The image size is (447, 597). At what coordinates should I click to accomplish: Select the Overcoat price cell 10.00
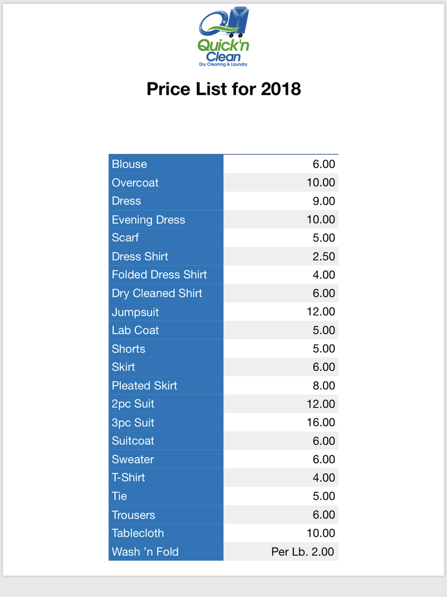pyautogui.click(x=321, y=183)
